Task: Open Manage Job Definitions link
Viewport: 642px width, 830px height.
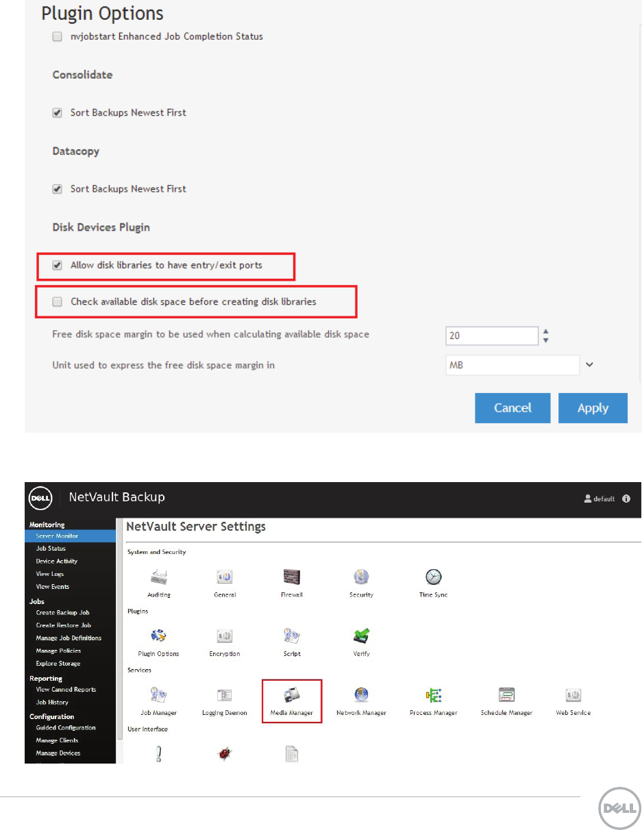Action: [69, 638]
